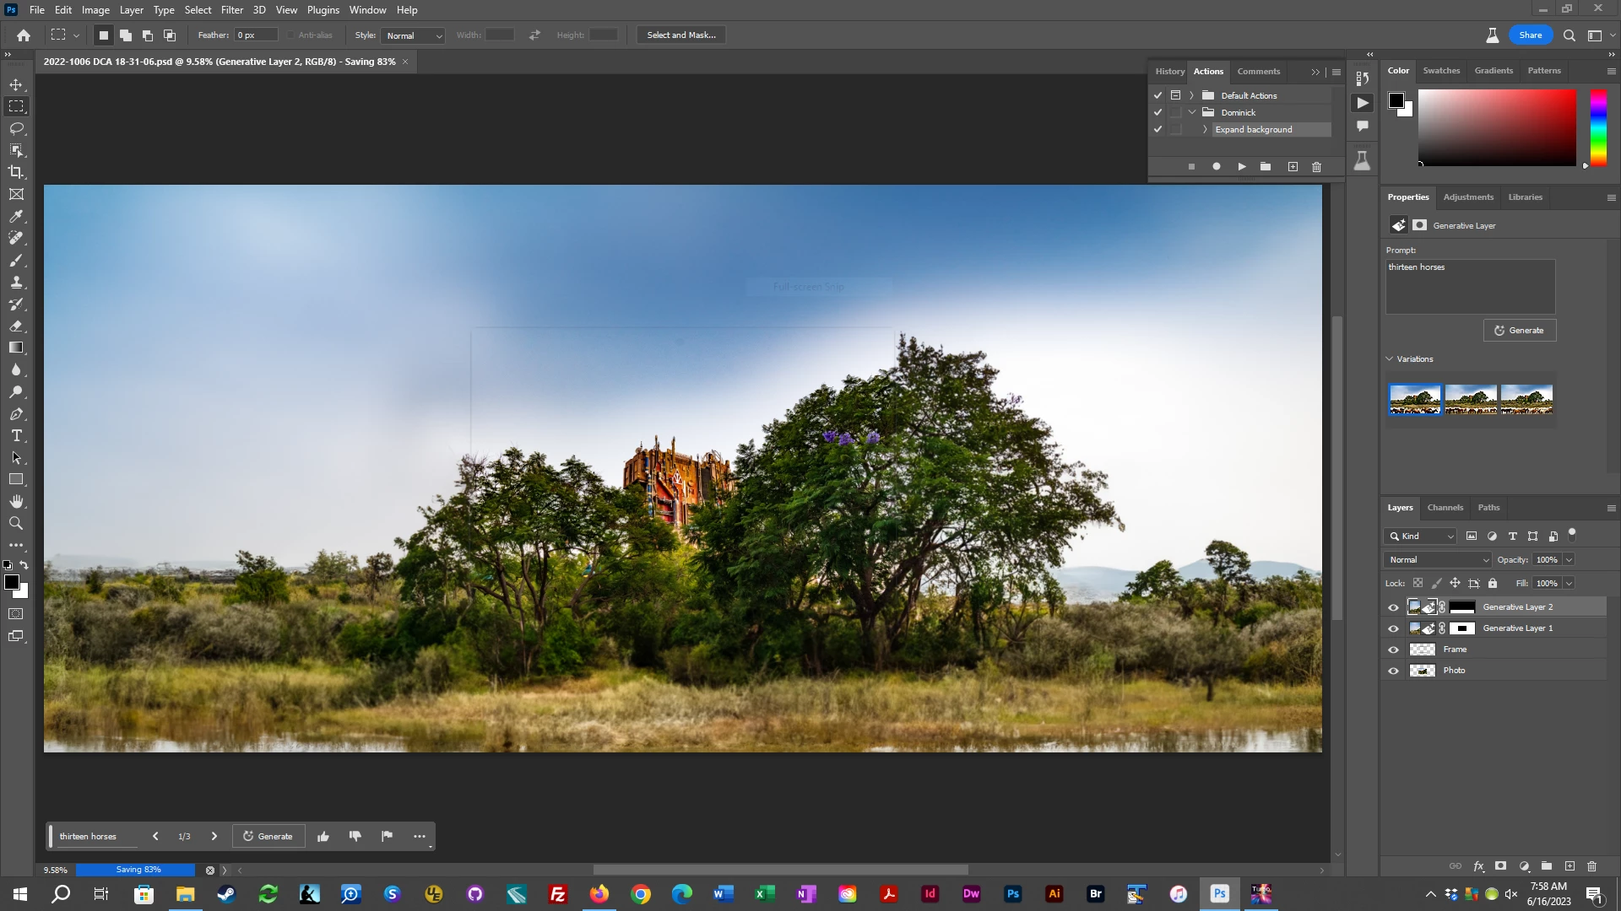The image size is (1621, 911).
Task: Toggle visibility of the Photo layer
Action: pos(1393,671)
